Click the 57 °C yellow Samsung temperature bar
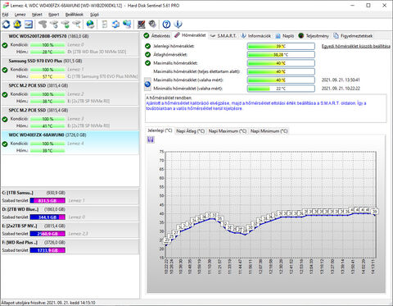This screenshot has height=306, width=393. click(47, 76)
